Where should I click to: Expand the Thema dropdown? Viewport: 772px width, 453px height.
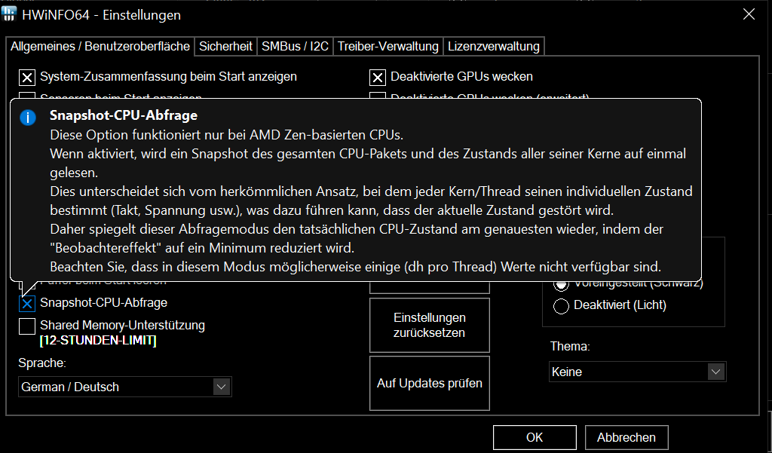pyautogui.click(x=638, y=372)
